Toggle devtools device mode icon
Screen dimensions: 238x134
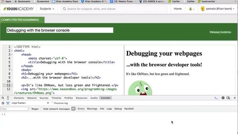(x=8, y=98)
